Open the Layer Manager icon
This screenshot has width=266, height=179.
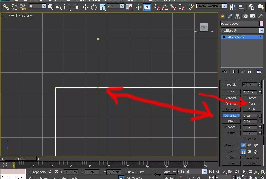(x=251, y=7)
